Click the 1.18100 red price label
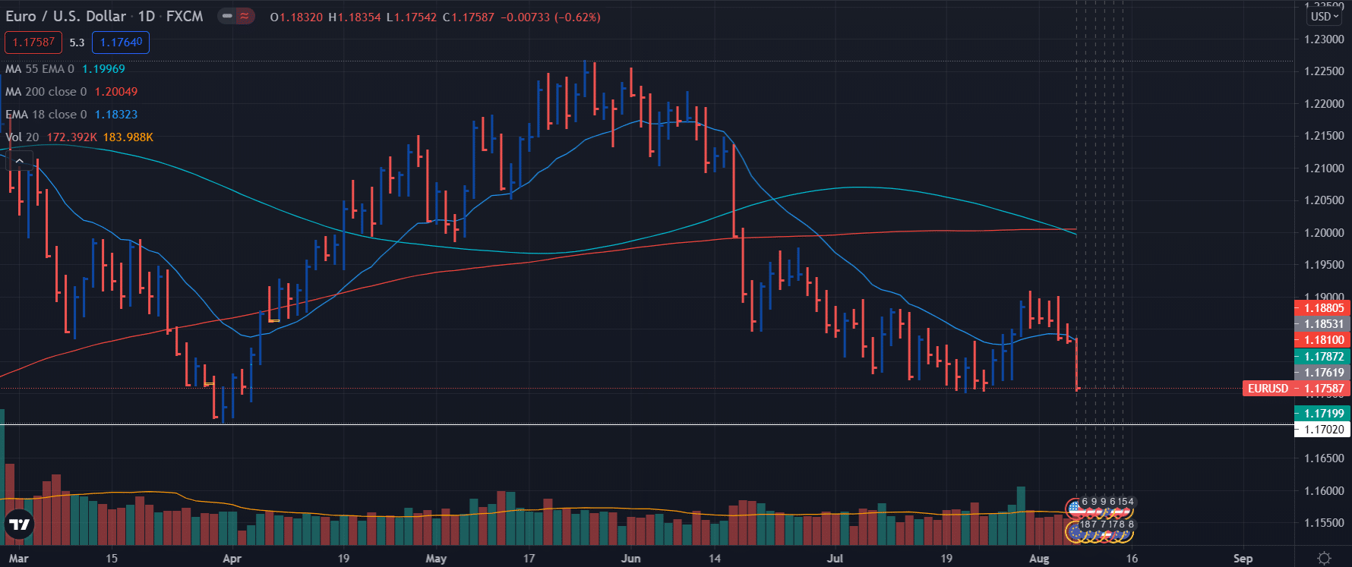The width and height of the screenshot is (1352, 567). click(1322, 340)
